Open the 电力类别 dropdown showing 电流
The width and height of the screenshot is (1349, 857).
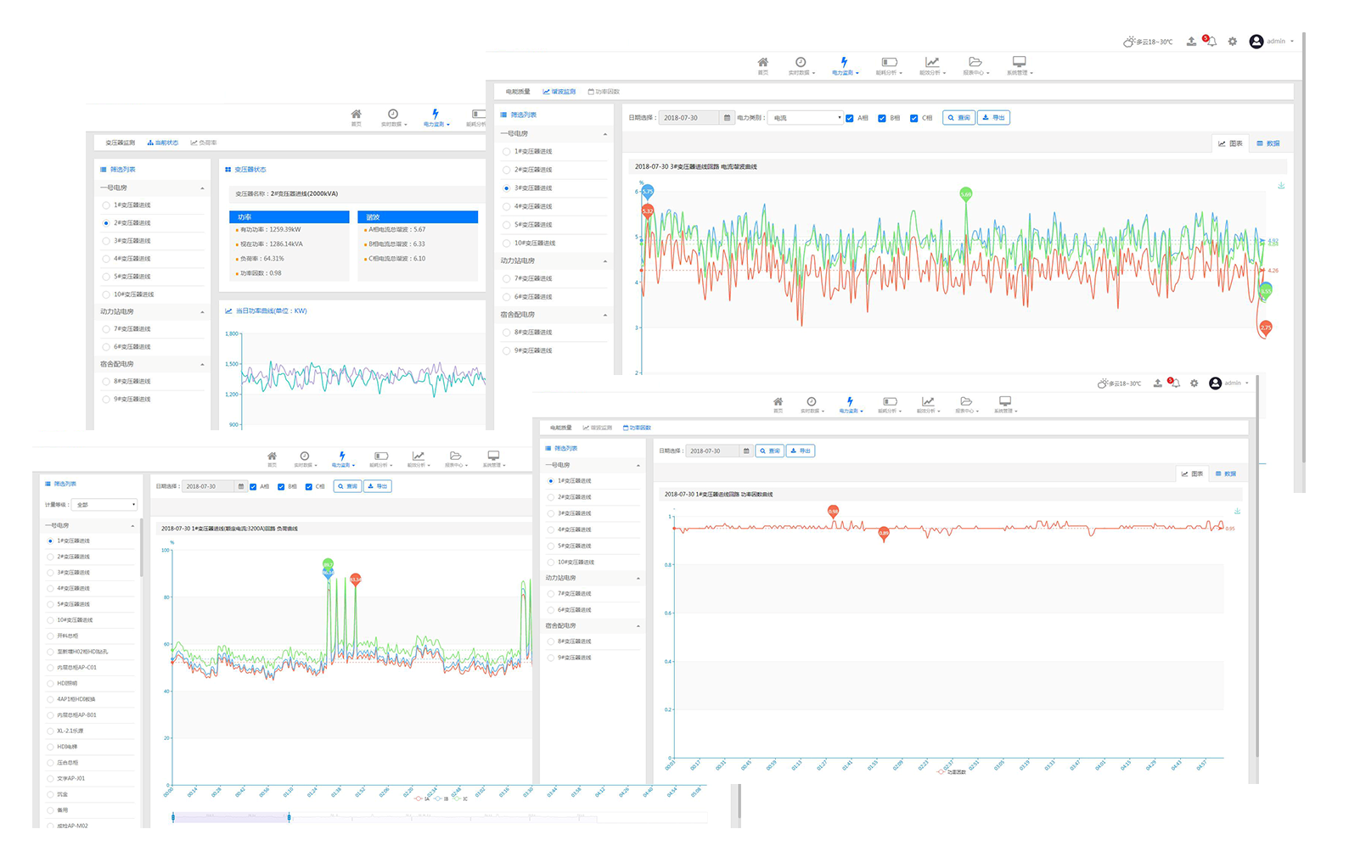point(805,118)
